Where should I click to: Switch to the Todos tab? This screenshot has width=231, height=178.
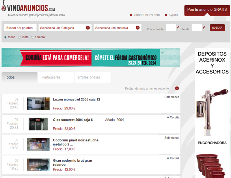click(19, 77)
